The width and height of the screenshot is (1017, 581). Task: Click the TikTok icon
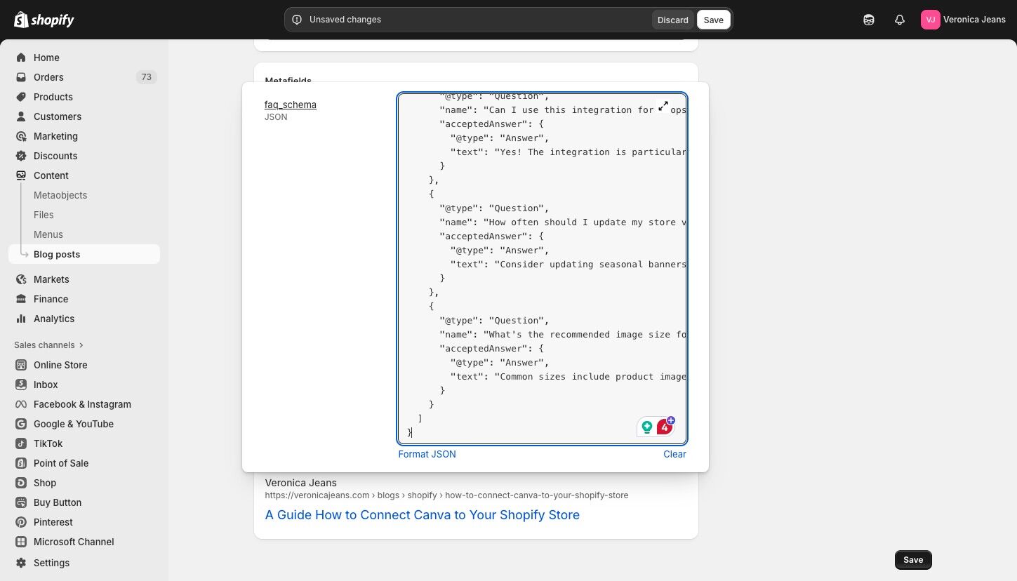[x=21, y=443]
